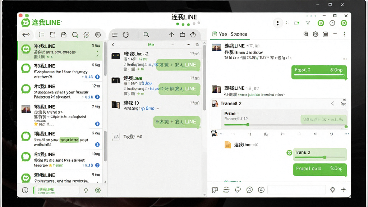Click the info circle at bottom left corner
The width and height of the screenshot is (368, 207).
(x=25, y=190)
